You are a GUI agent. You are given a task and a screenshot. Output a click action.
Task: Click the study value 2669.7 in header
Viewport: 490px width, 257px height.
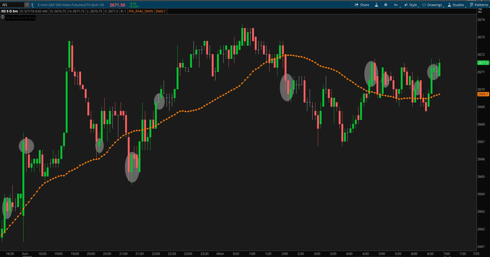(161, 11)
